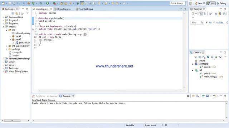Open the Run button dropdown arrow
This screenshot has height=128, width=229.
pos(51,3)
